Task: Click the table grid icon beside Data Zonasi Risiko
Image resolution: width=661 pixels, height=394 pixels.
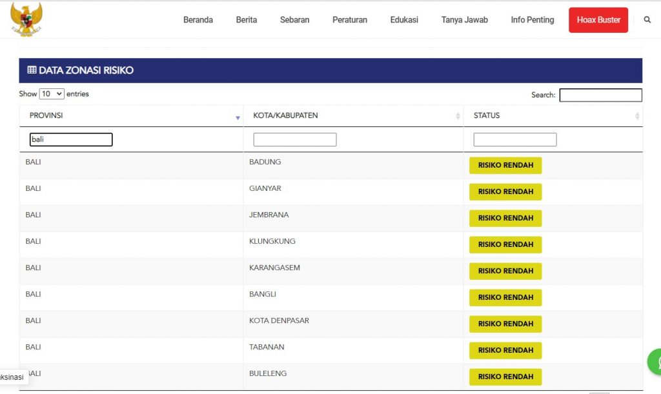Action: pos(32,70)
